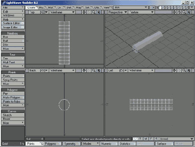Select the Box primitive tool
The height and width of the screenshot is (147, 195).
coord(13,37)
